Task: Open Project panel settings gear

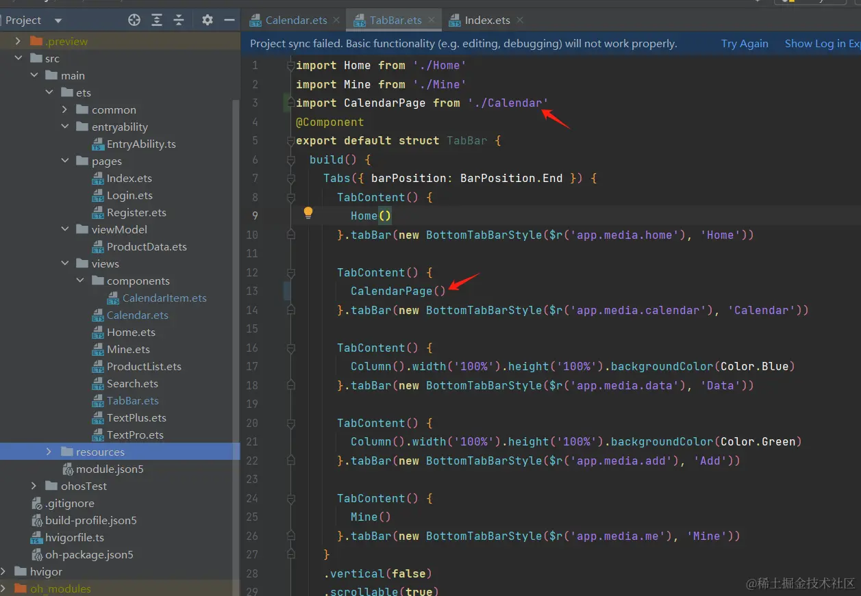Action: pyautogui.click(x=208, y=20)
